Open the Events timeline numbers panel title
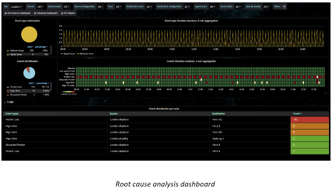Screen dimensions: 332x190 [x=192, y=61]
